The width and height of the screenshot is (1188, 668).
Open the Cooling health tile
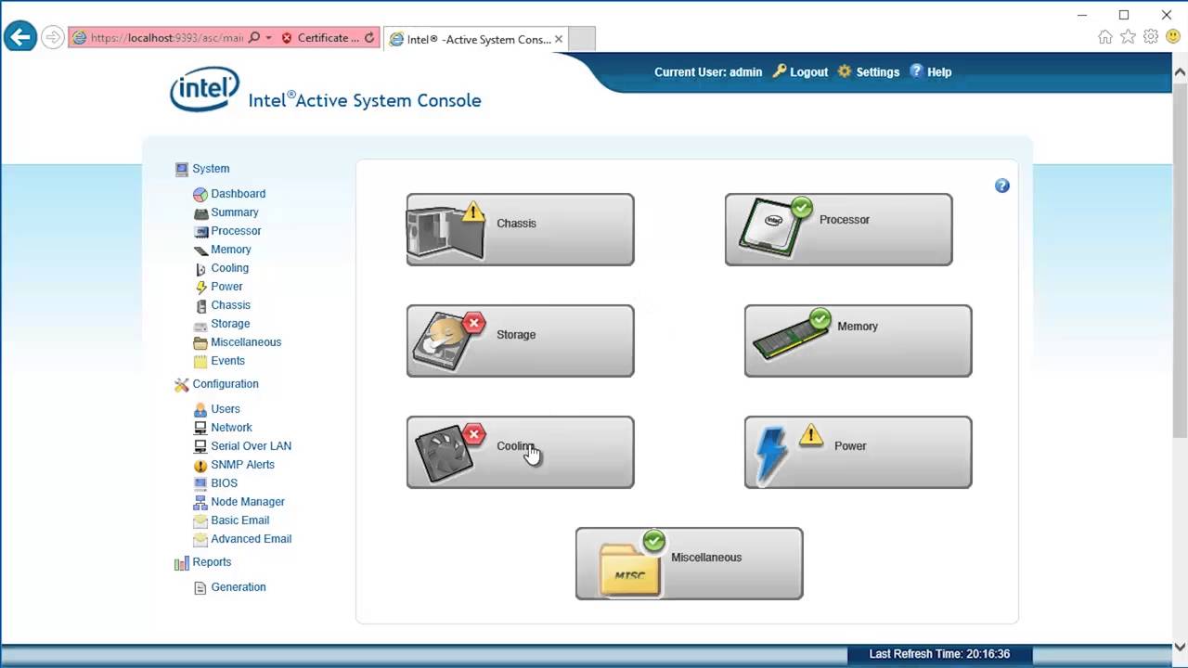pyautogui.click(x=520, y=452)
